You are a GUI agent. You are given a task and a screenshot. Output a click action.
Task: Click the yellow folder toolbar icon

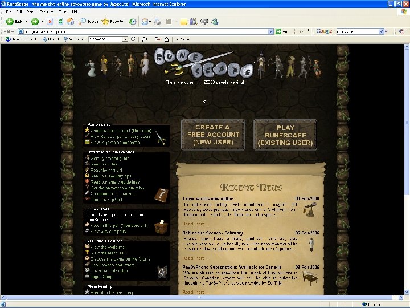tap(183, 22)
